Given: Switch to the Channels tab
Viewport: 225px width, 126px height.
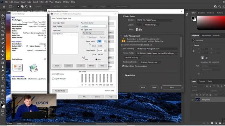Looking at the screenshot, I should point(202,81).
